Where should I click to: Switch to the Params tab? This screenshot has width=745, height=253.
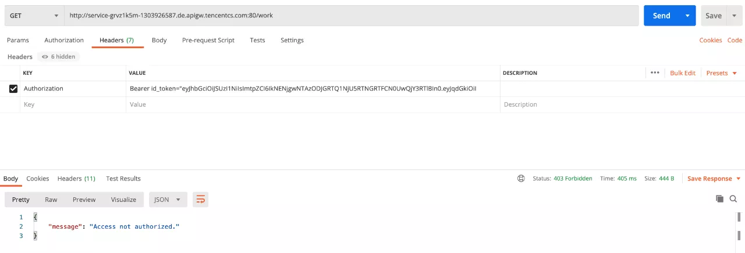[x=18, y=40]
